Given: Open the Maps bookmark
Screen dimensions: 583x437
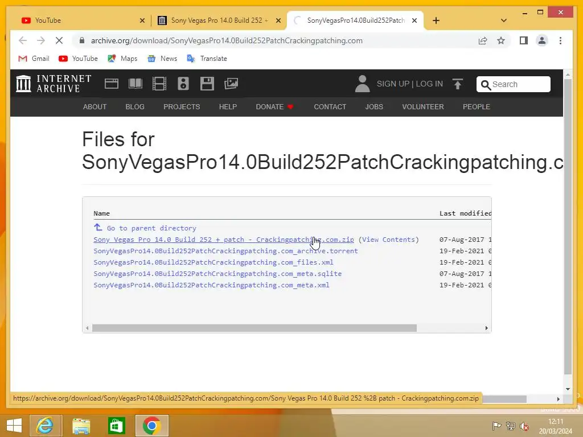Looking at the screenshot, I should pos(122,59).
